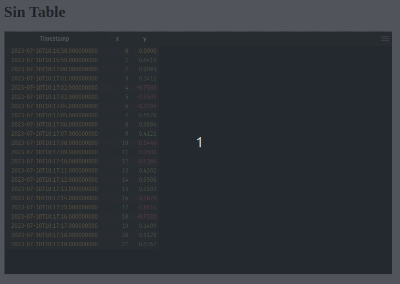Click the timestamp 2023-07-10T10:17:12 entry
The width and height of the screenshot is (400, 284).
[x=54, y=179]
